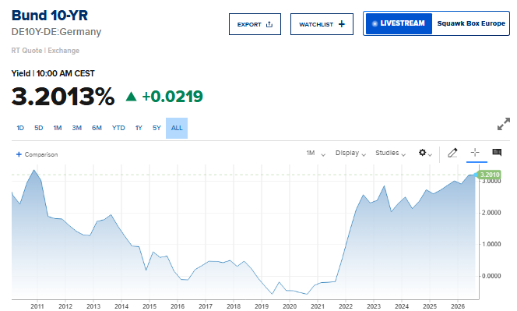
Task: Click the 2026 label on the time axis
Action: click(458, 306)
